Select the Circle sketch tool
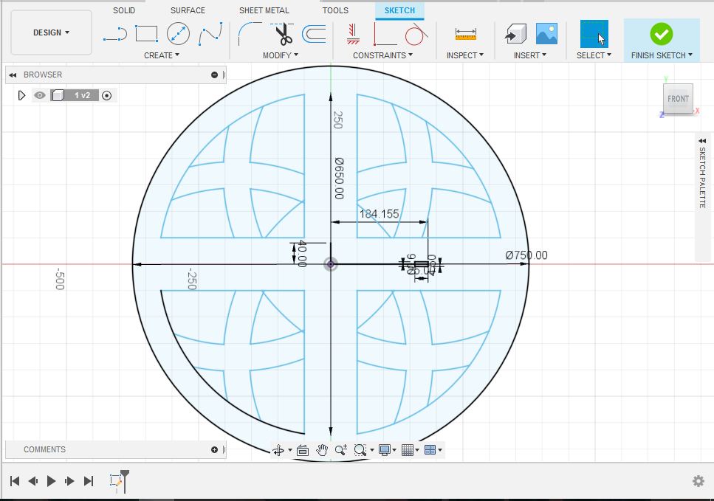This screenshot has height=501, width=714. 178,34
